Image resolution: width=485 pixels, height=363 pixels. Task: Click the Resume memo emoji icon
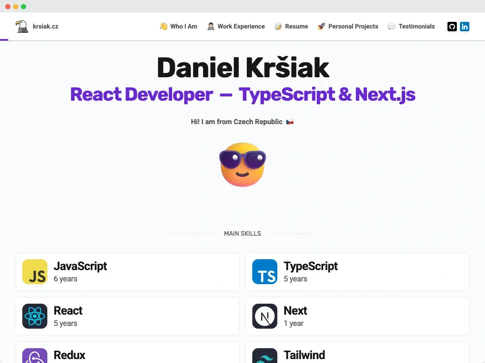pyautogui.click(x=278, y=26)
